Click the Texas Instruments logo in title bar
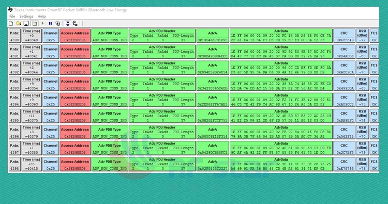 [x=10, y=10]
